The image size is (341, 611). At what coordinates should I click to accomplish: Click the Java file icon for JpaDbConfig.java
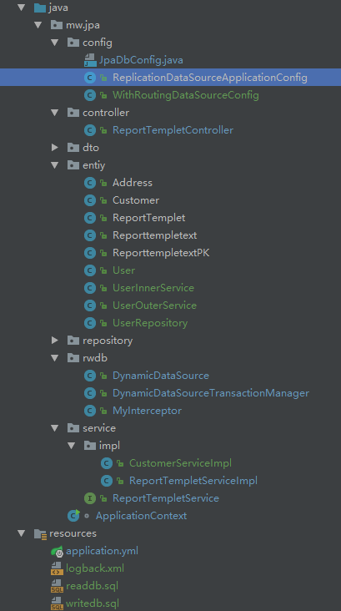point(90,60)
